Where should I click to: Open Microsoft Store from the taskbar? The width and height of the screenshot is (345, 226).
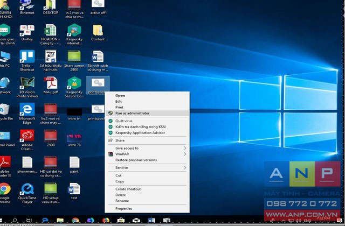121,220
